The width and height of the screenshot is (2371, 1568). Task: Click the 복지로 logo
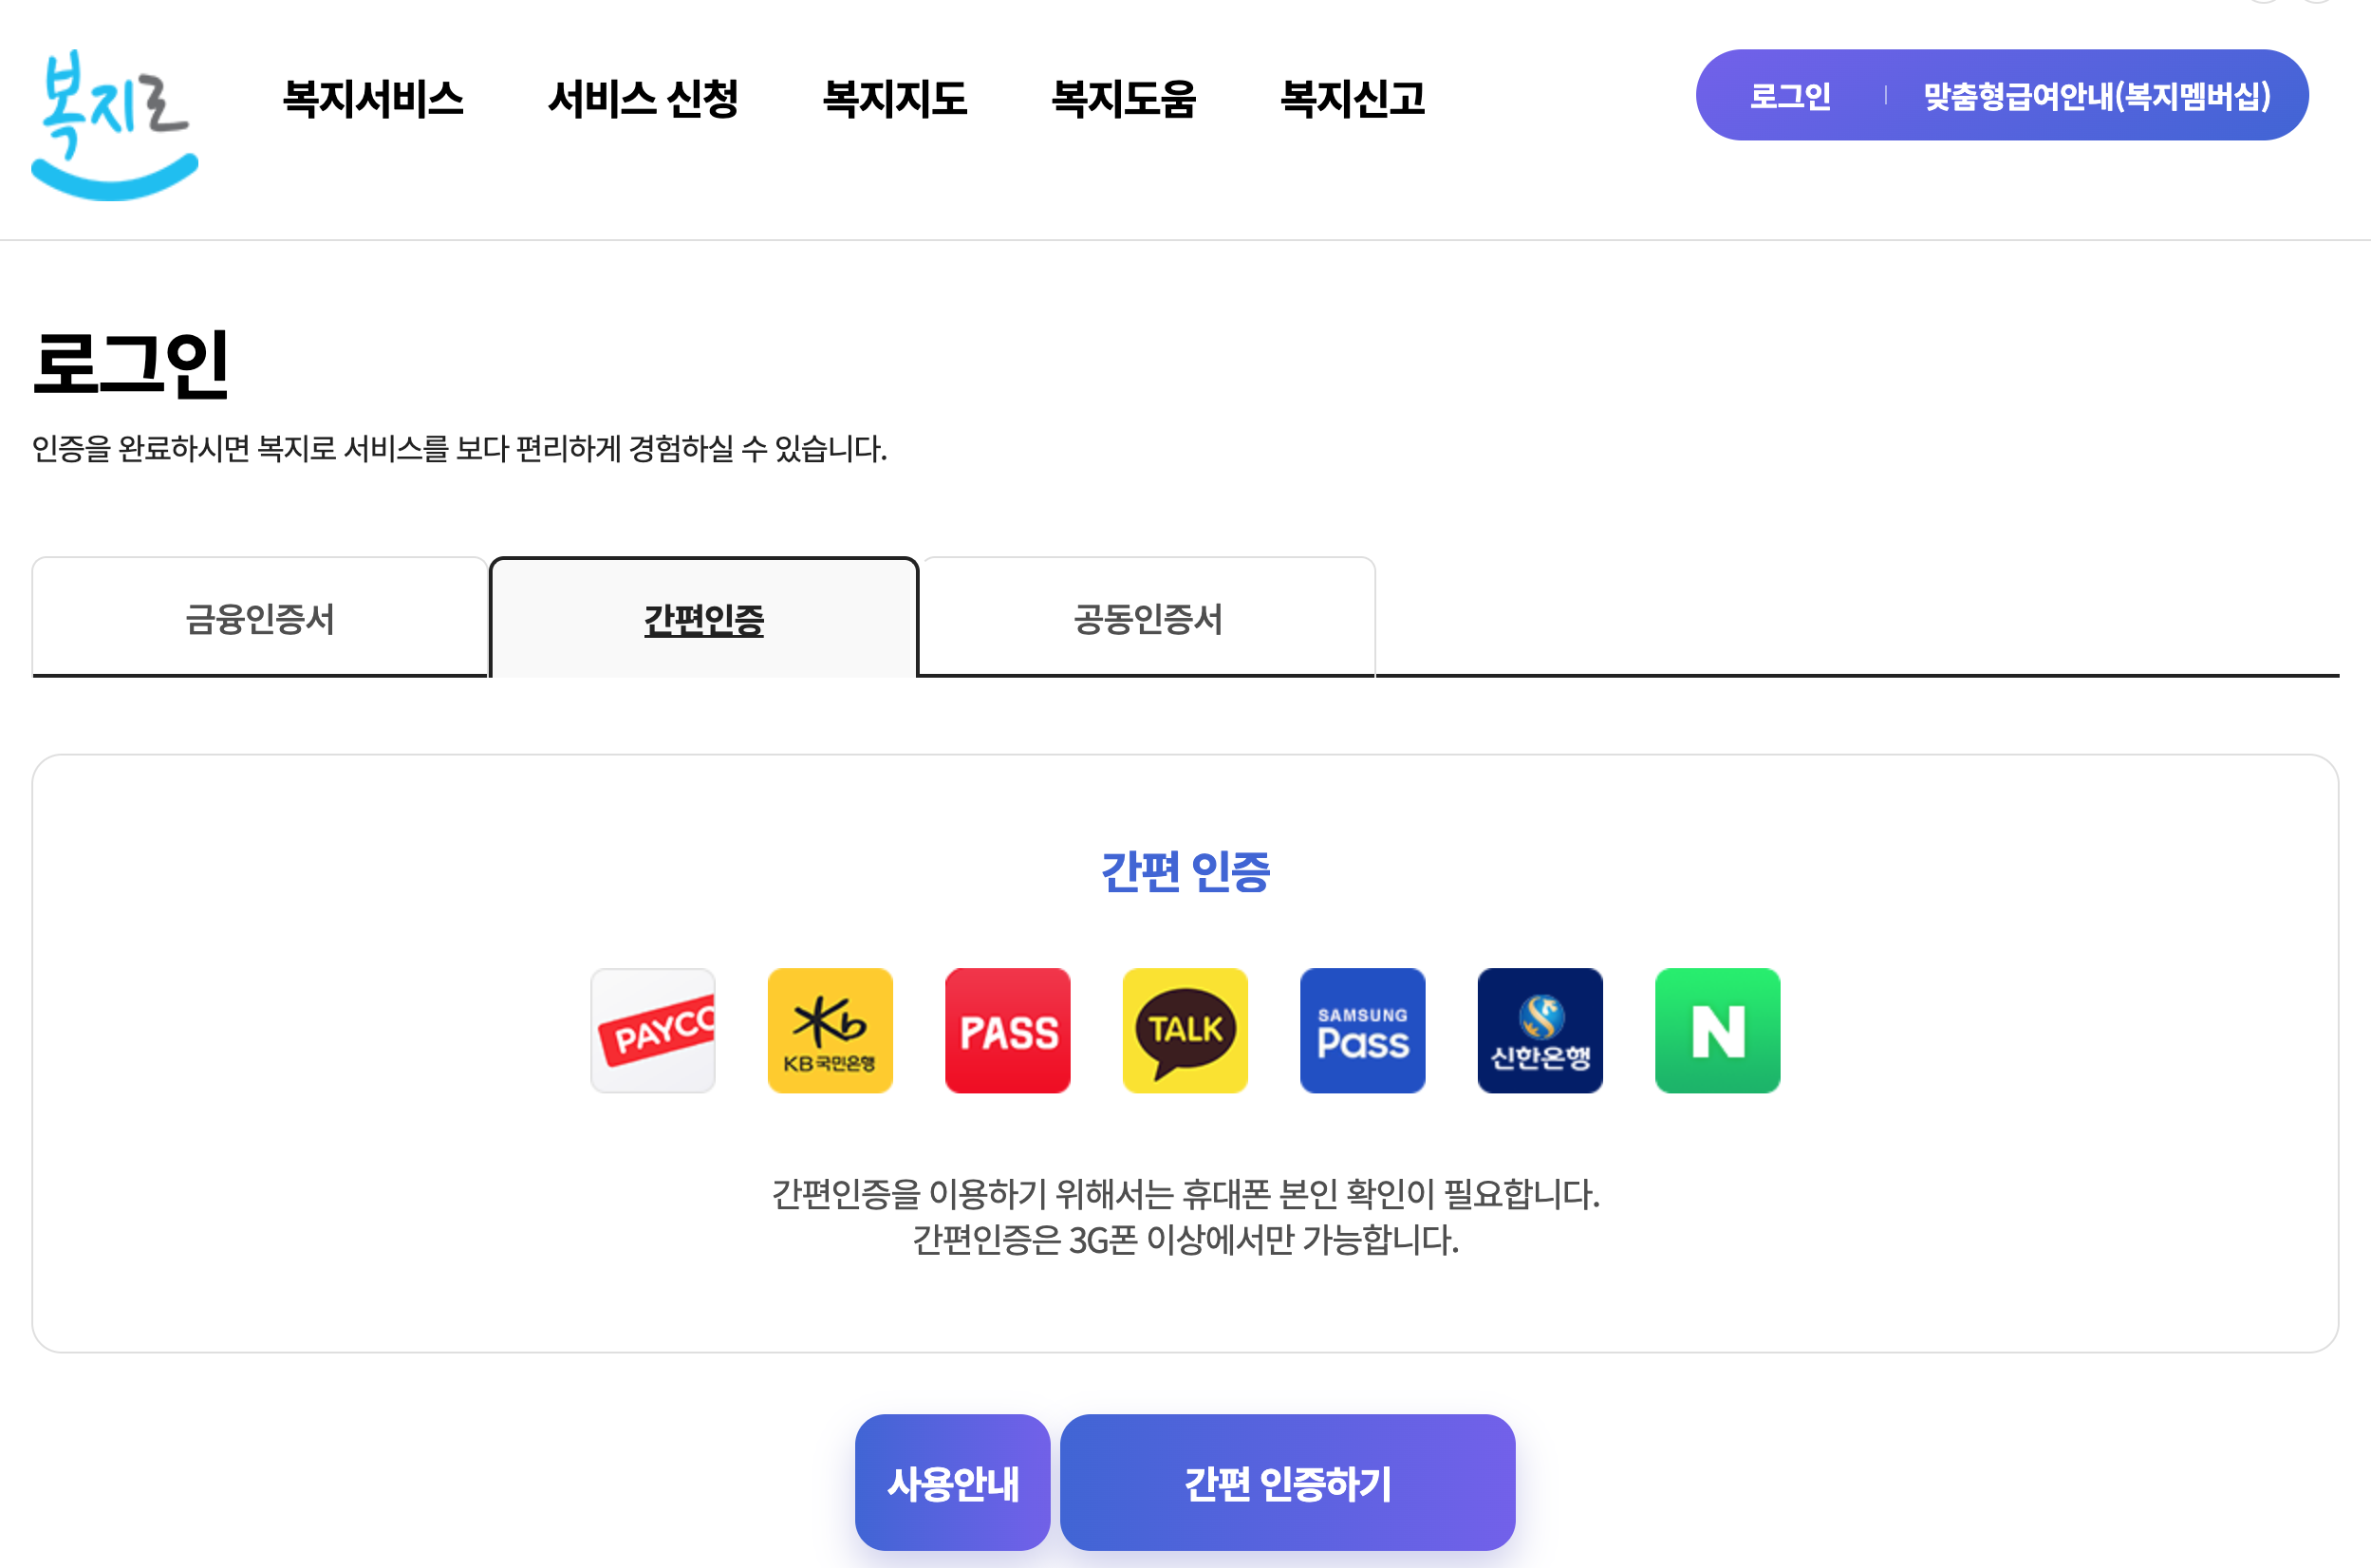pyautogui.click(x=114, y=124)
